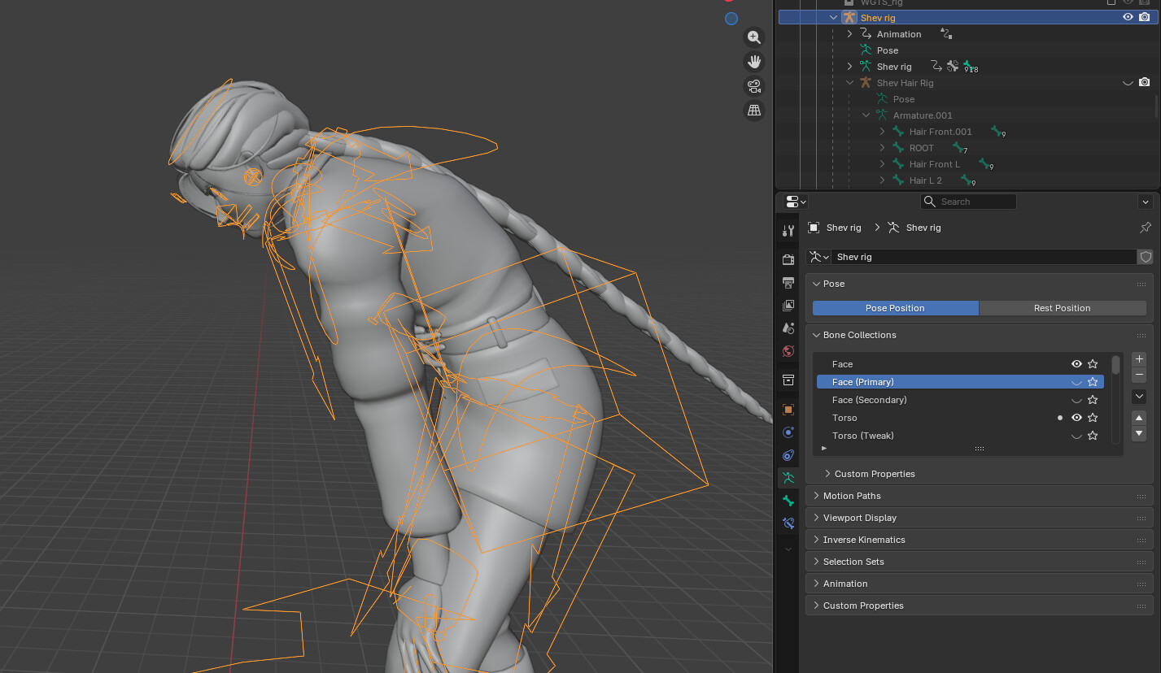Show the Torso (Tweak) bone collection

1076,436
